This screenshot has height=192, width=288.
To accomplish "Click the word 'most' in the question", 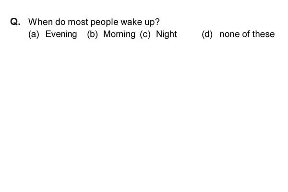I will coord(78,22).
